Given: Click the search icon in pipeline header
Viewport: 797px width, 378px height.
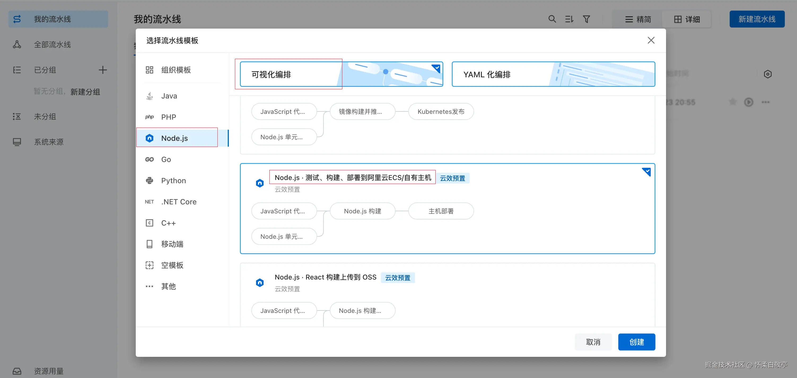Looking at the screenshot, I should [x=552, y=19].
